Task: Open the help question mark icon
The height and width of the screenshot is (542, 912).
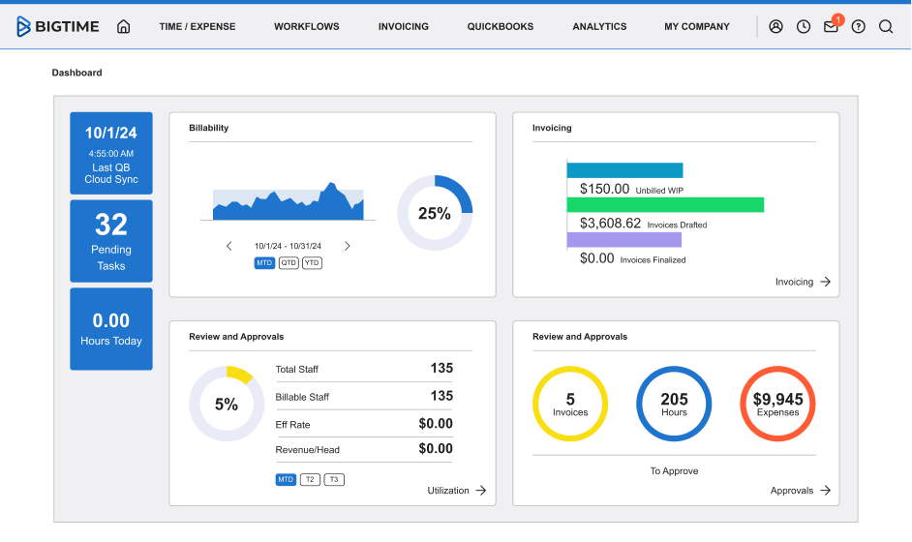Action: click(858, 26)
